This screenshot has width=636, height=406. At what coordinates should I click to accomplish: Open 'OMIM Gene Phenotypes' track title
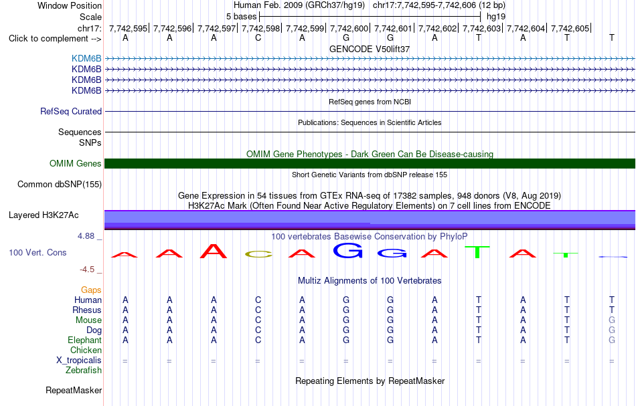[x=370, y=154]
